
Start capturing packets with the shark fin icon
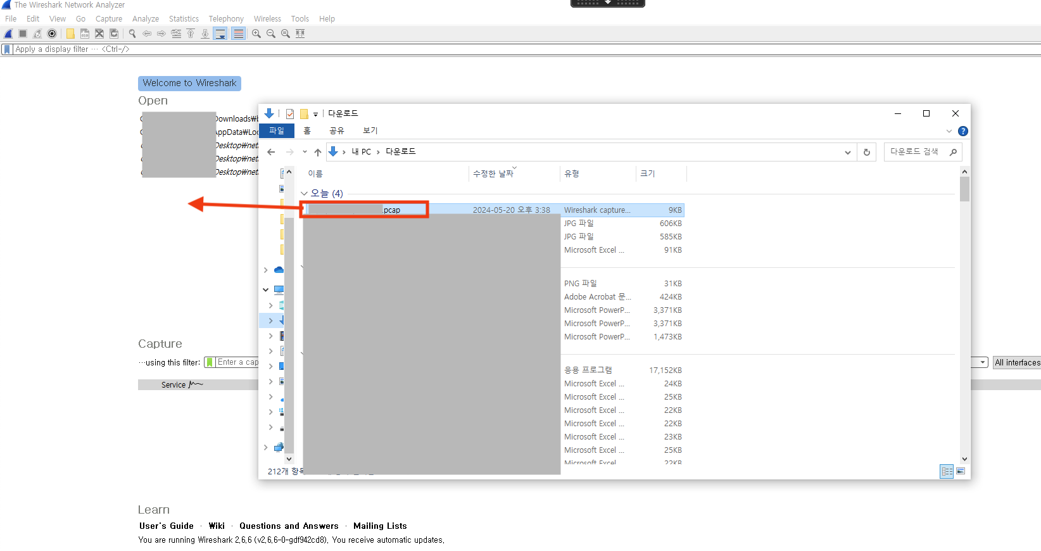[8, 34]
